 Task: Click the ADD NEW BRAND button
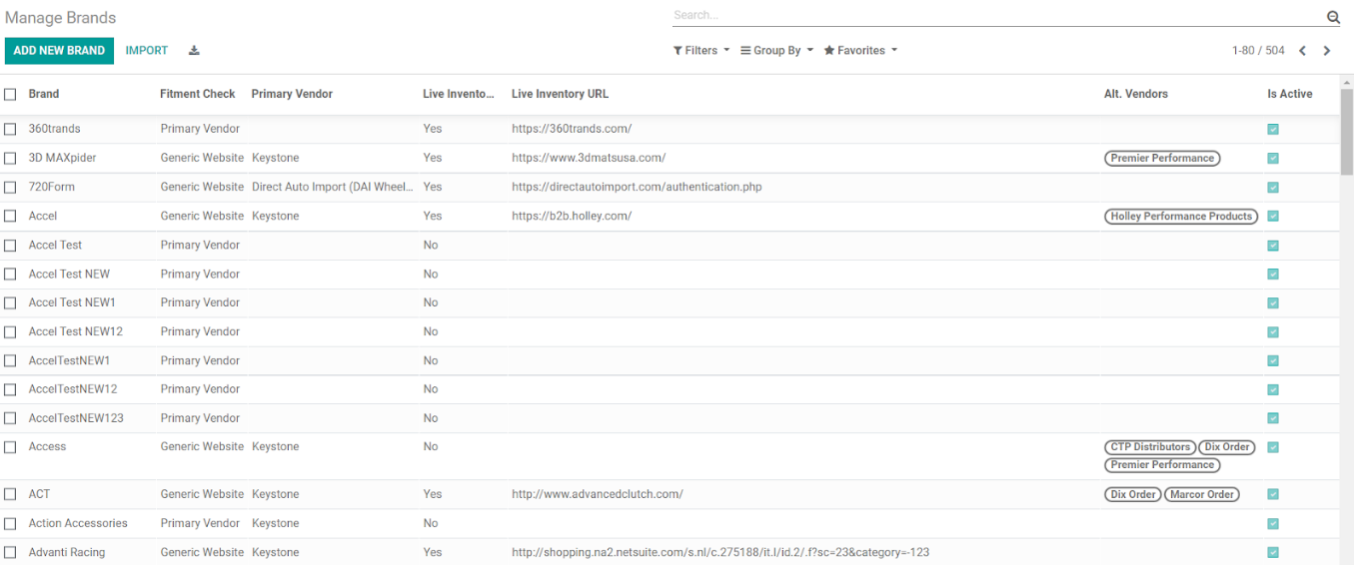click(59, 51)
